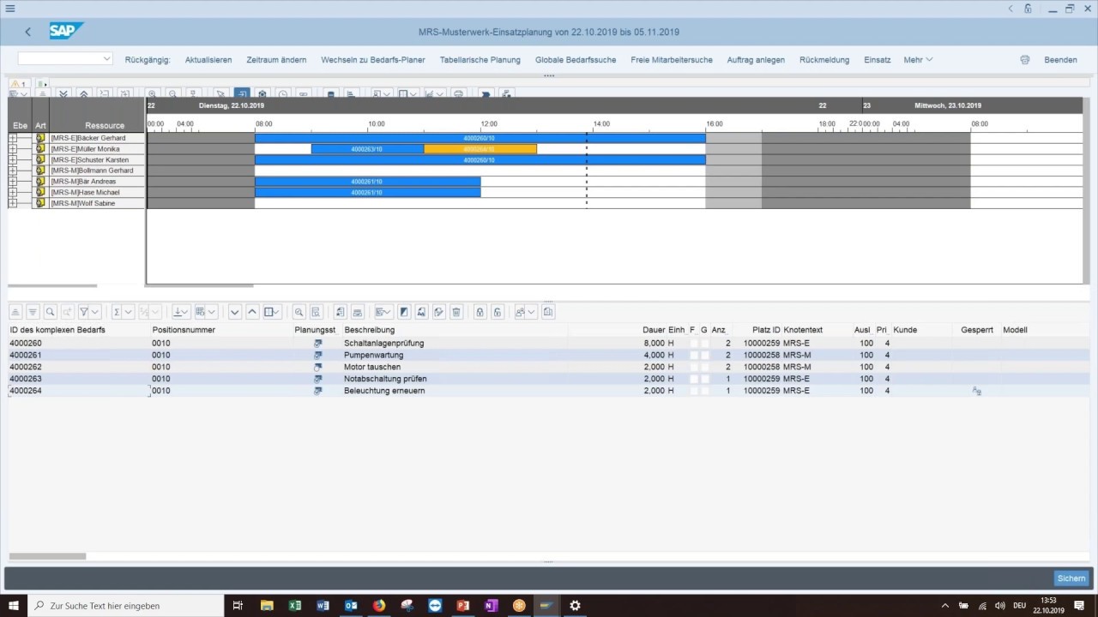Select blue assignment 4000263/10 for Müller Monika
The image size is (1098, 617).
click(x=367, y=149)
